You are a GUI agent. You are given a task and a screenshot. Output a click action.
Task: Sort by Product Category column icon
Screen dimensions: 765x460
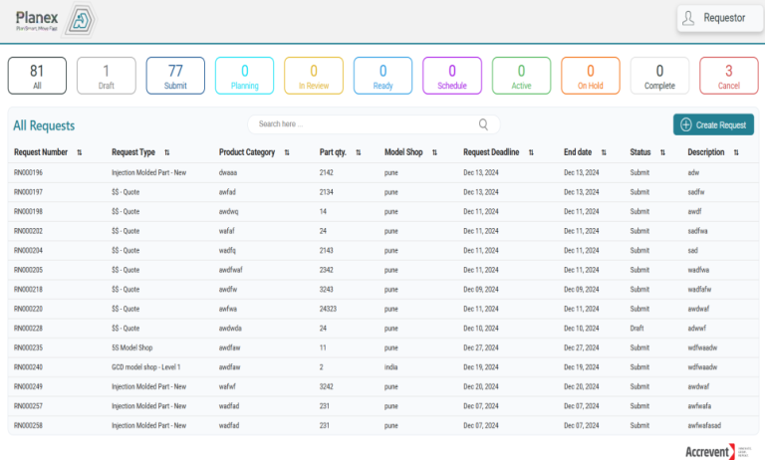(x=287, y=152)
